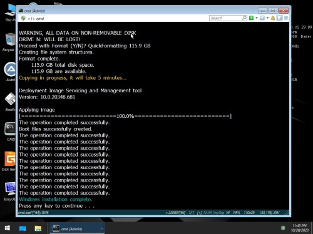Open the Windows Start menu
The image size is (313, 234).
click(x=8, y=228)
